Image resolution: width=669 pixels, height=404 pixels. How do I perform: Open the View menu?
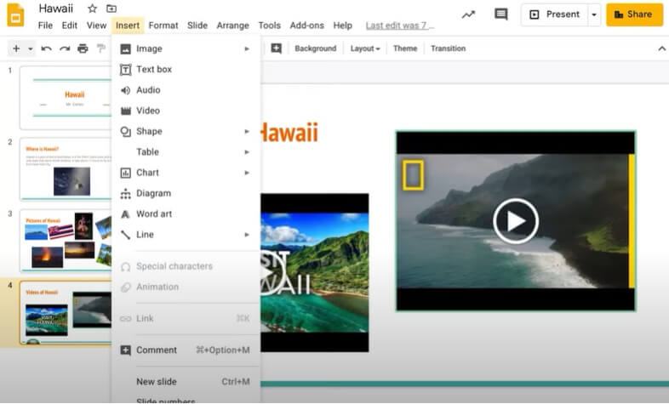coord(96,26)
